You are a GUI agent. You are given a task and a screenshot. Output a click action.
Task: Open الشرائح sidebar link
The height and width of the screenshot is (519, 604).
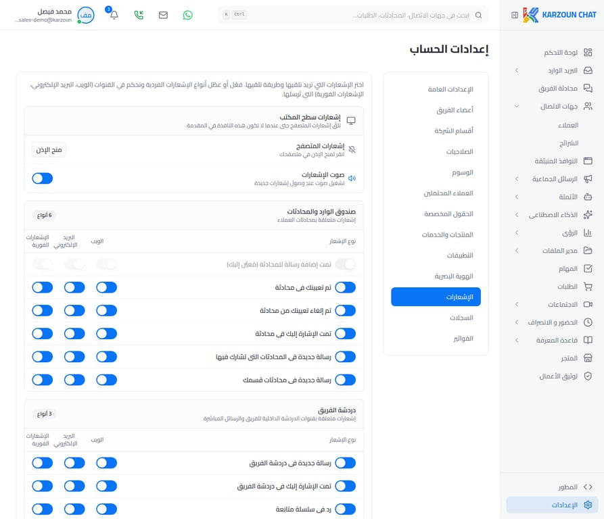[x=569, y=143]
